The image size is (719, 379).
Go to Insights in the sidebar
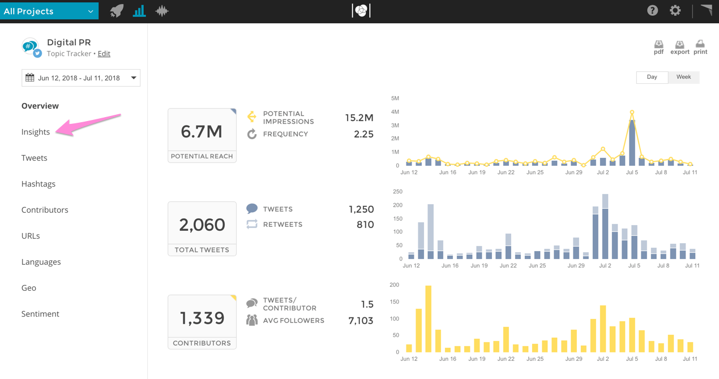point(36,132)
